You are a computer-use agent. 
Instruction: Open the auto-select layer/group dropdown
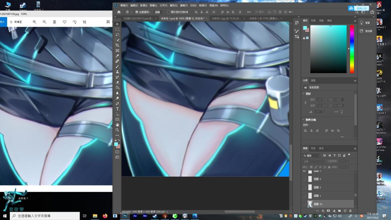pyautogui.click(x=159, y=12)
